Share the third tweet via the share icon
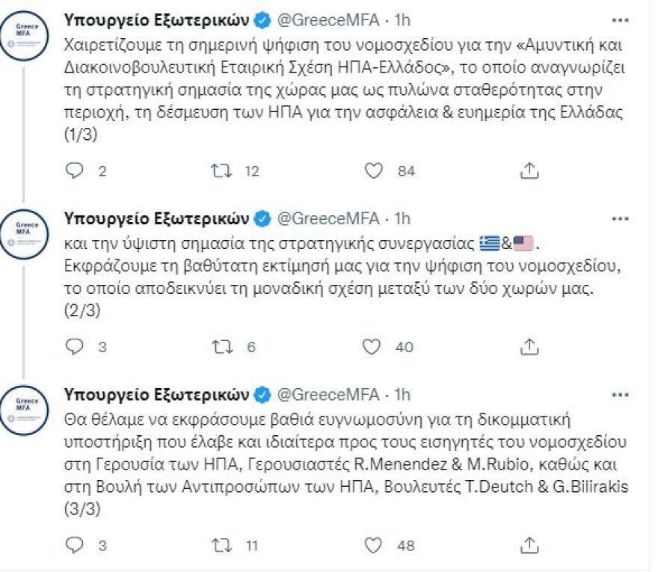Viewport: 658px width, 572px height. click(x=529, y=546)
